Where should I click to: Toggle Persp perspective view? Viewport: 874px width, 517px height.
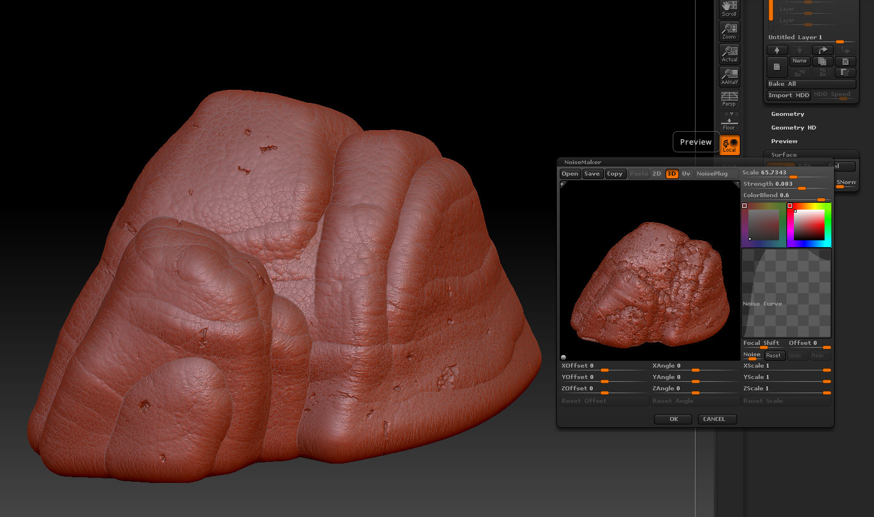click(x=729, y=99)
